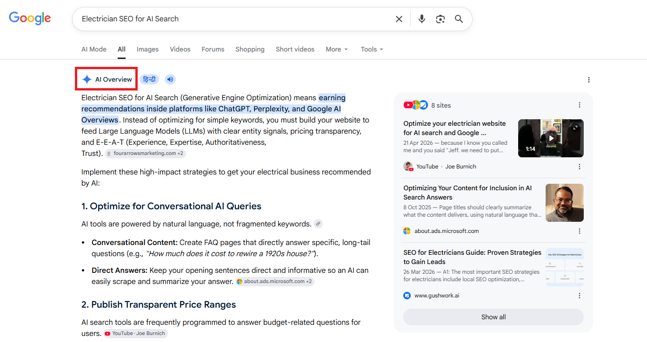The image size is (647, 342).
Task: Open the Shopping tab
Action: [x=250, y=49]
